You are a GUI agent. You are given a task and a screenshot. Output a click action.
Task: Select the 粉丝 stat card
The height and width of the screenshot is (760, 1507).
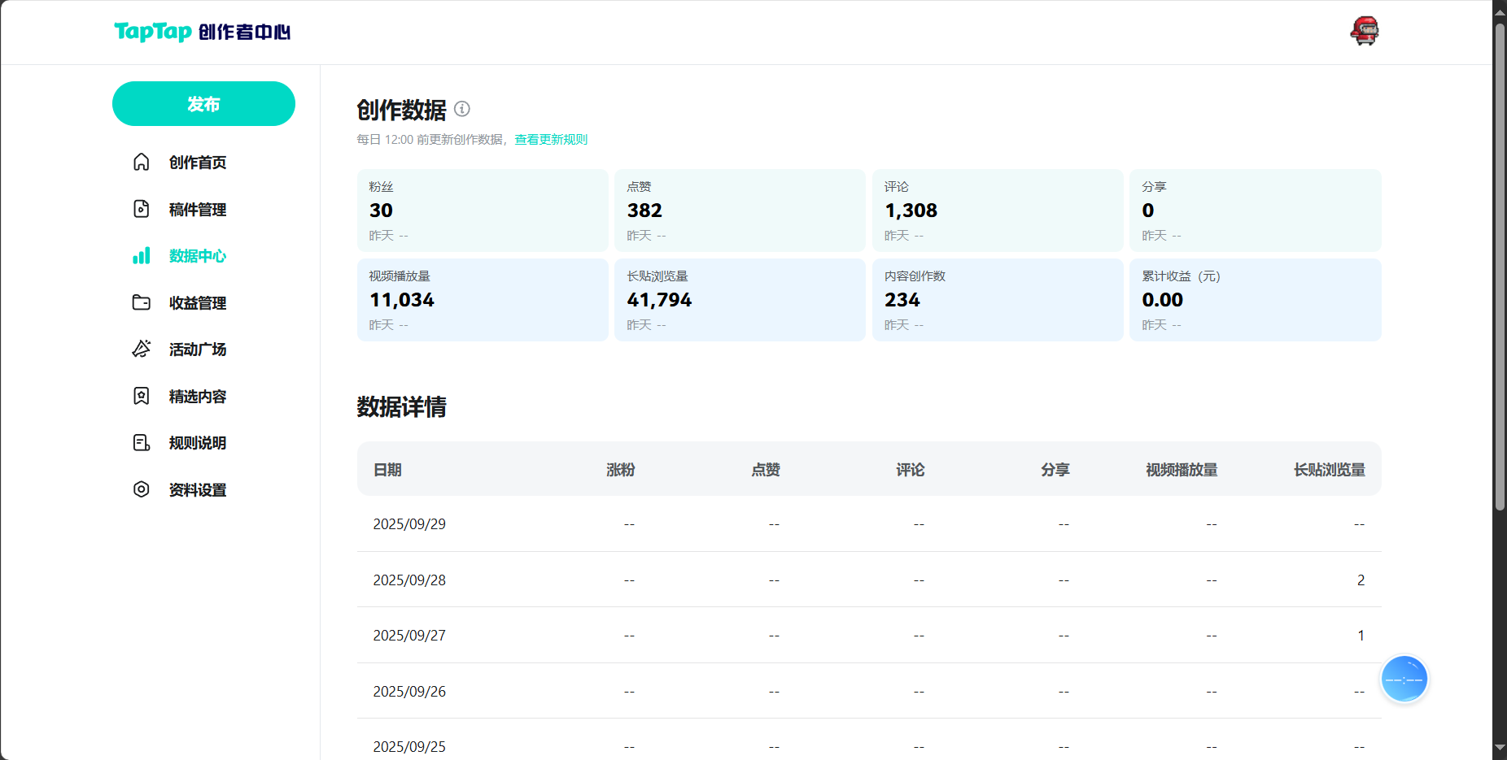click(x=483, y=211)
